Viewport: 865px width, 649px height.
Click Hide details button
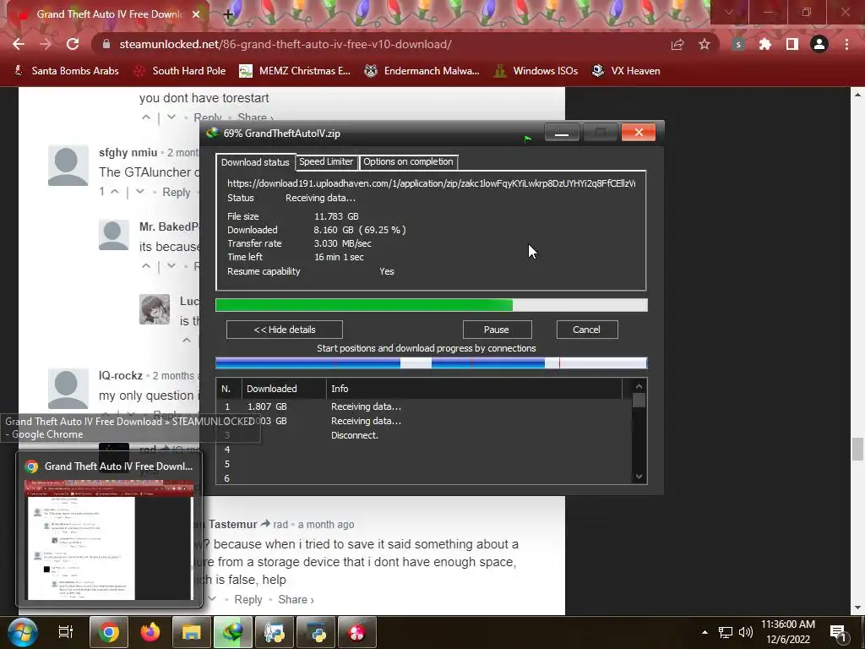(x=285, y=330)
